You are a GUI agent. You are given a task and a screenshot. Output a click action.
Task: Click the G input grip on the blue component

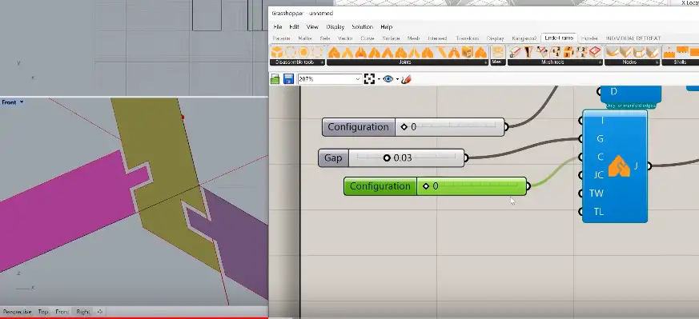[x=580, y=139]
